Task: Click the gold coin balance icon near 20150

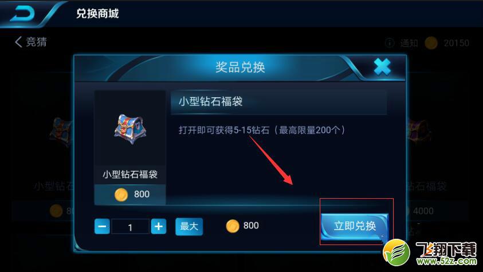Action: [x=431, y=43]
